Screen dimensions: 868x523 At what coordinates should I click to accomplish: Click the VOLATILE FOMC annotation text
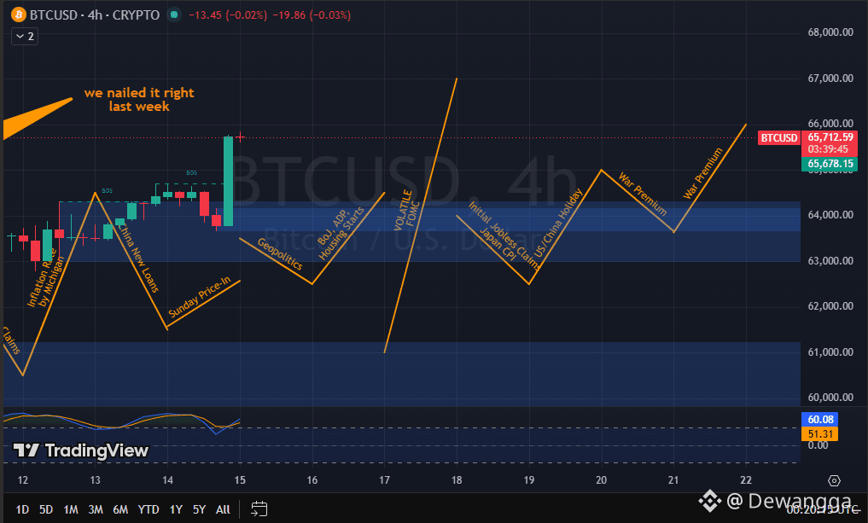point(407,209)
